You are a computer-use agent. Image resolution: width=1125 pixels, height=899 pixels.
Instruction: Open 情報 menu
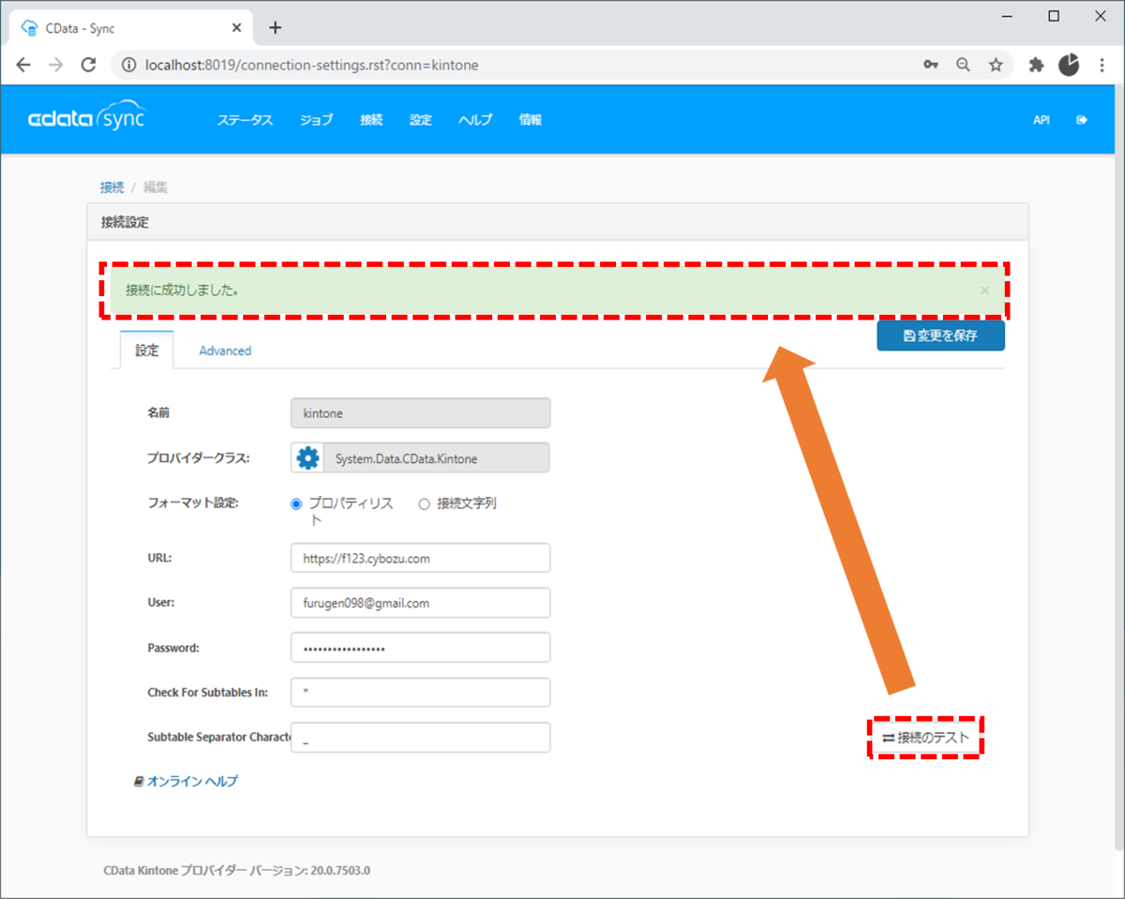(x=531, y=120)
